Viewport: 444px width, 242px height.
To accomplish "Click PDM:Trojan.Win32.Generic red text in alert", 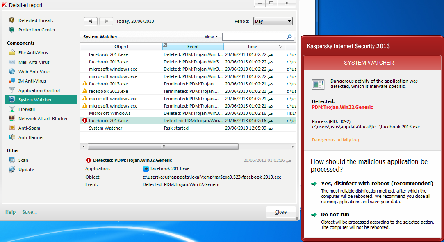I will pyautogui.click(x=342, y=107).
